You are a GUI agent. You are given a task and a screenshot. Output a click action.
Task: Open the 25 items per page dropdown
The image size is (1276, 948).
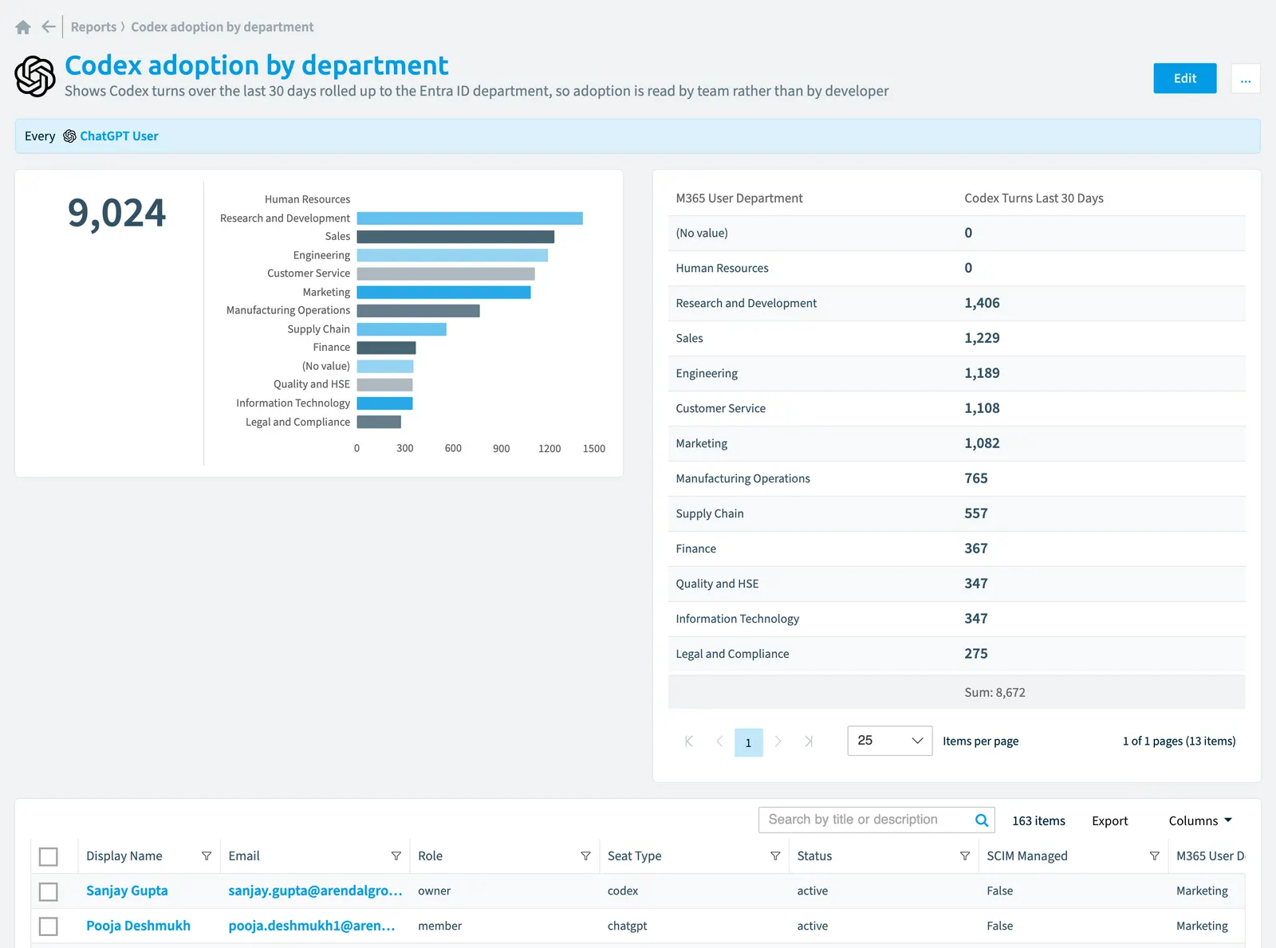point(890,741)
